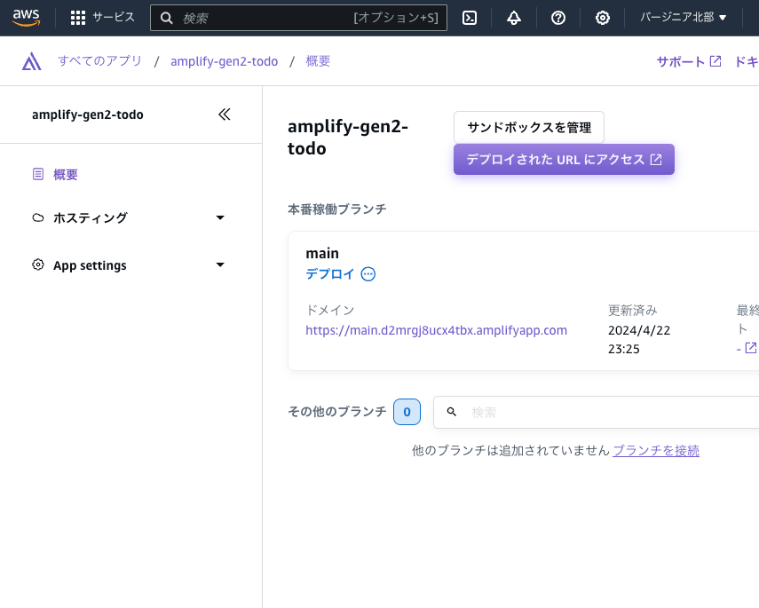This screenshot has width=759, height=608.
Task: Click the ホスティング cloud icon
Action: coord(38,217)
